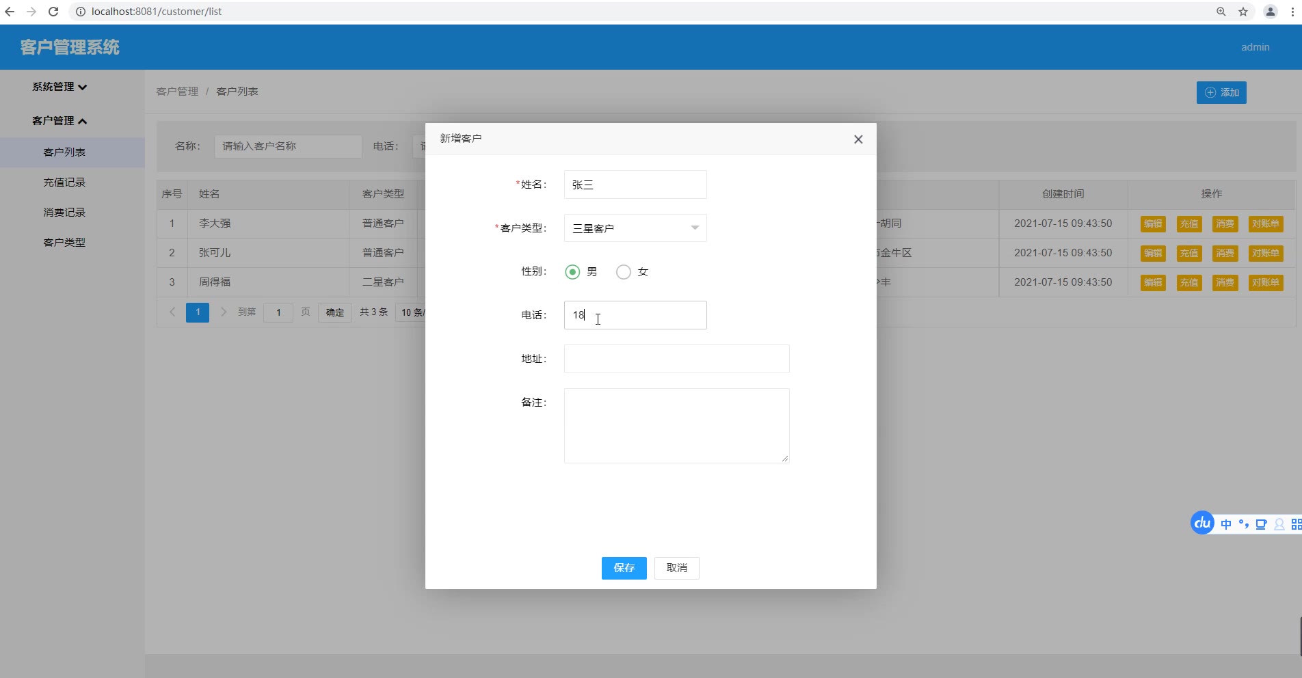Click into the 地址 input field
Image resolution: width=1302 pixels, height=678 pixels.
pyautogui.click(x=677, y=359)
